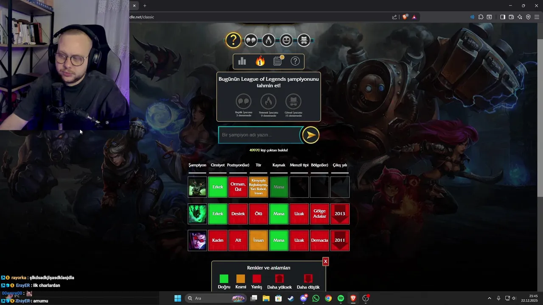
Task: Open the Windows Start menu
Action: point(178,298)
